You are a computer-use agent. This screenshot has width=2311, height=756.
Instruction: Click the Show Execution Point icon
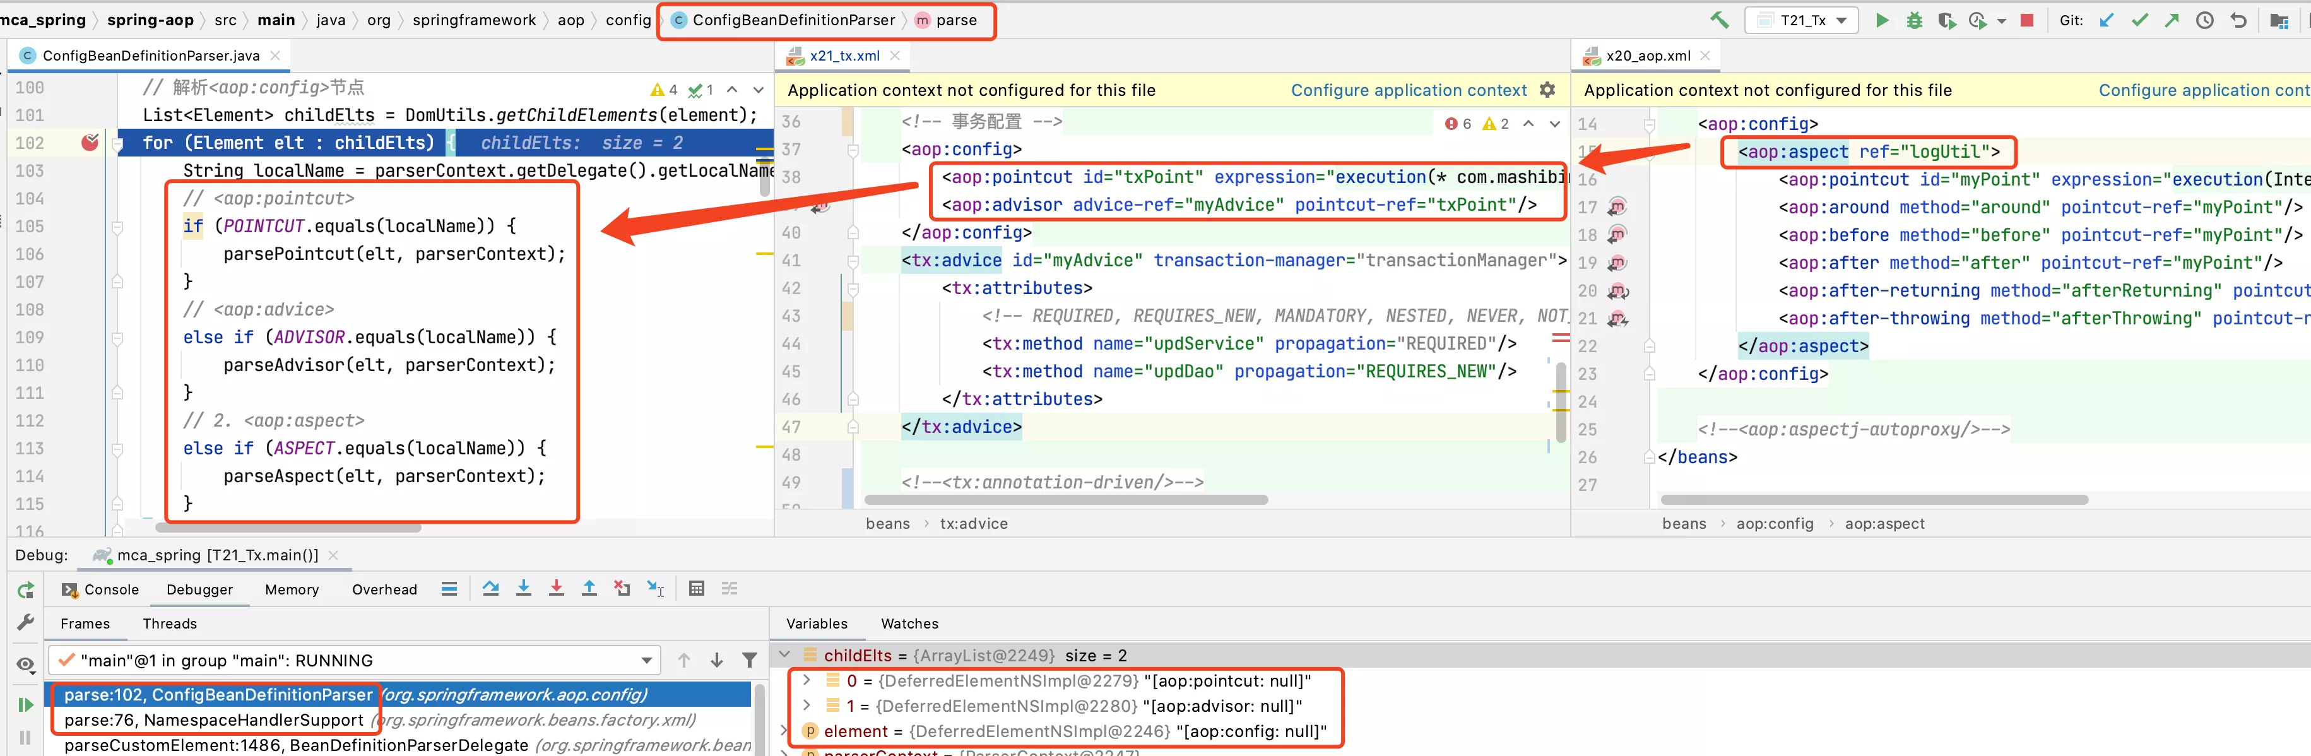coord(449,588)
